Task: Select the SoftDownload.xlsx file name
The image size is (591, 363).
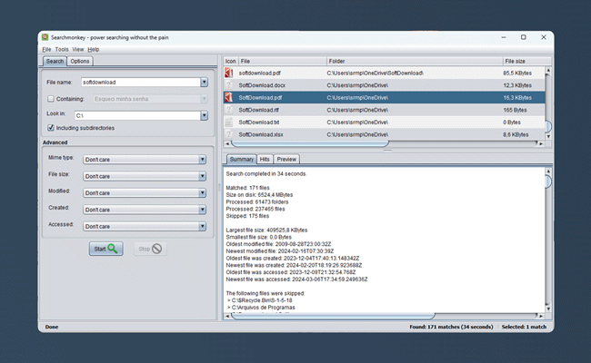Action: [x=261, y=134]
